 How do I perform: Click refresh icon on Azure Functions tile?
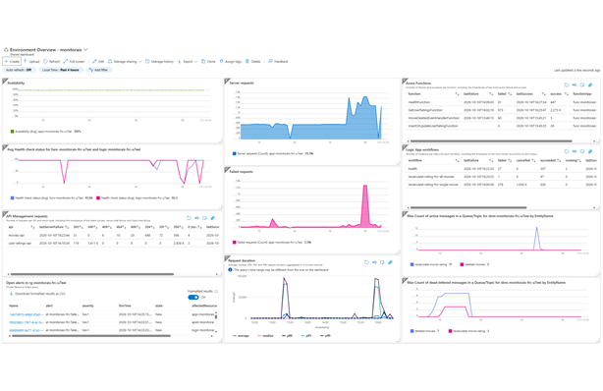pyautogui.click(x=566, y=84)
